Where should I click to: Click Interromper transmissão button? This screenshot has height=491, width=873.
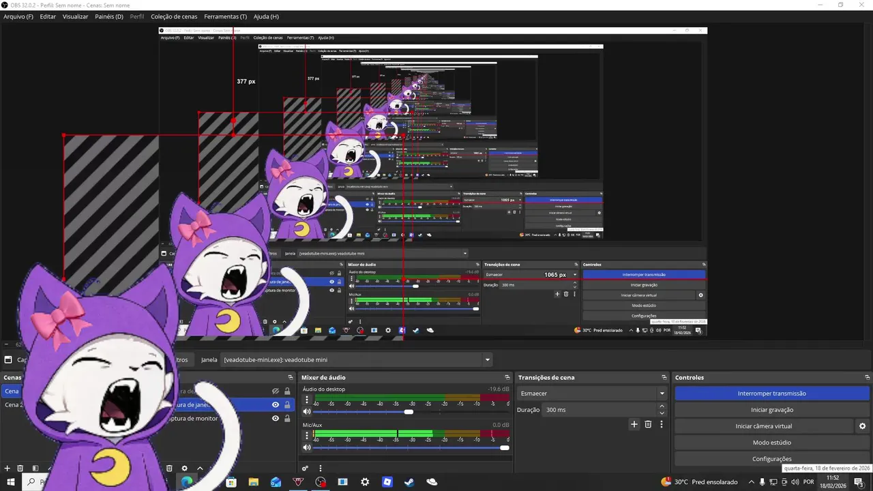tap(772, 393)
